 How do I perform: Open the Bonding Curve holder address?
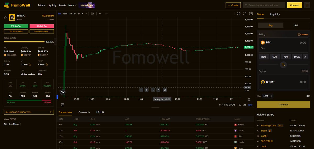269,125
